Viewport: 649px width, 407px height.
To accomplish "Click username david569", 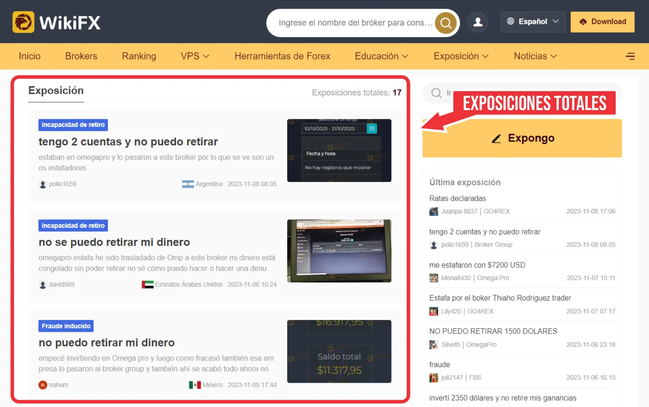I will [62, 285].
